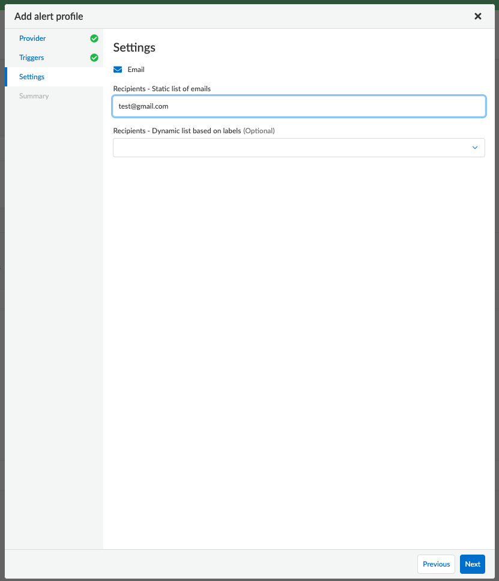This screenshot has height=581, width=499.
Task: Click the green checkmark beside Triggers
Action: [x=94, y=58]
